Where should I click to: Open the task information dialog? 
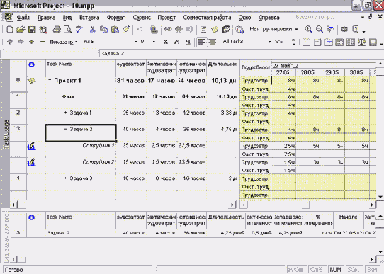(x=203, y=30)
